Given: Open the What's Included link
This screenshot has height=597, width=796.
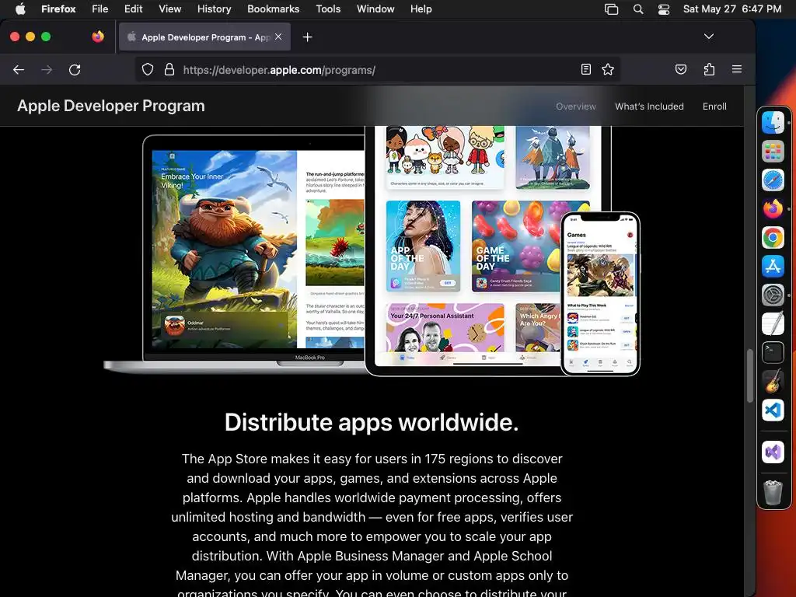Looking at the screenshot, I should 649,106.
